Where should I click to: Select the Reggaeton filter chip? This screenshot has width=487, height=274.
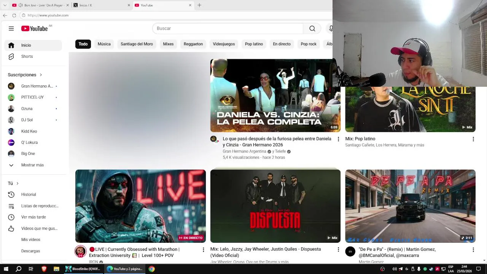click(x=193, y=44)
